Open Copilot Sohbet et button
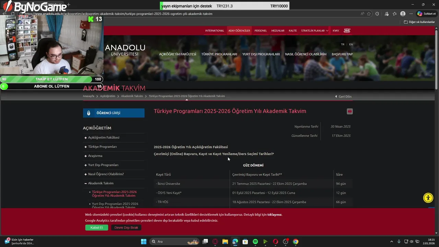This screenshot has height=247, width=439. pyautogui.click(x=426, y=14)
